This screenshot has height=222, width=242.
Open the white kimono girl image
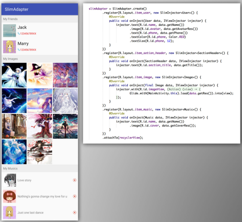[14, 75]
